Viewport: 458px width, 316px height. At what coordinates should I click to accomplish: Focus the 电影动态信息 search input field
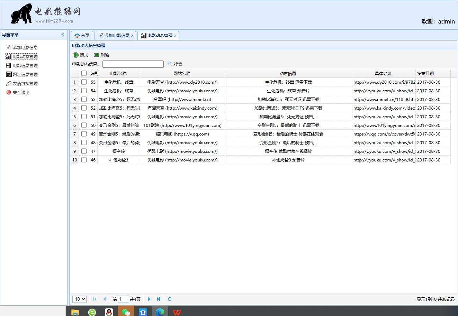[x=133, y=64]
